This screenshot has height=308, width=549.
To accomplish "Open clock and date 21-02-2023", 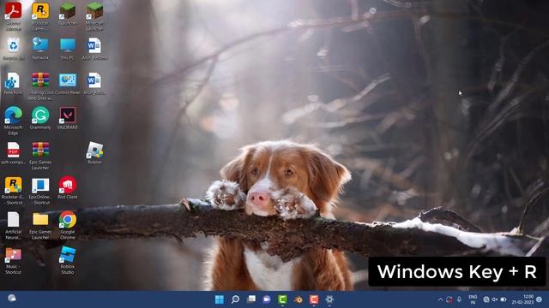I will click(522, 299).
